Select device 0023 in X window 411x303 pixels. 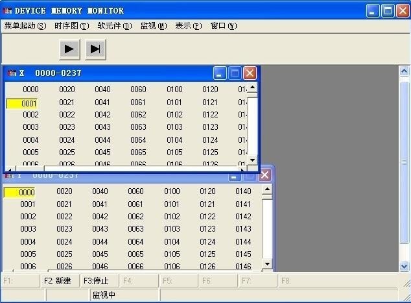(67, 127)
